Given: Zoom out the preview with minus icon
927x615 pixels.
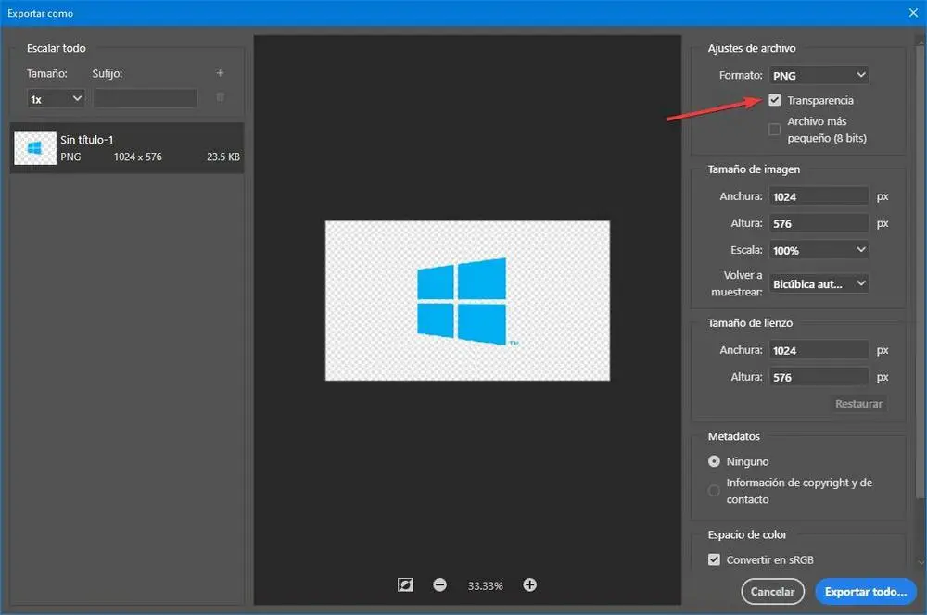Looking at the screenshot, I should point(439,584).
